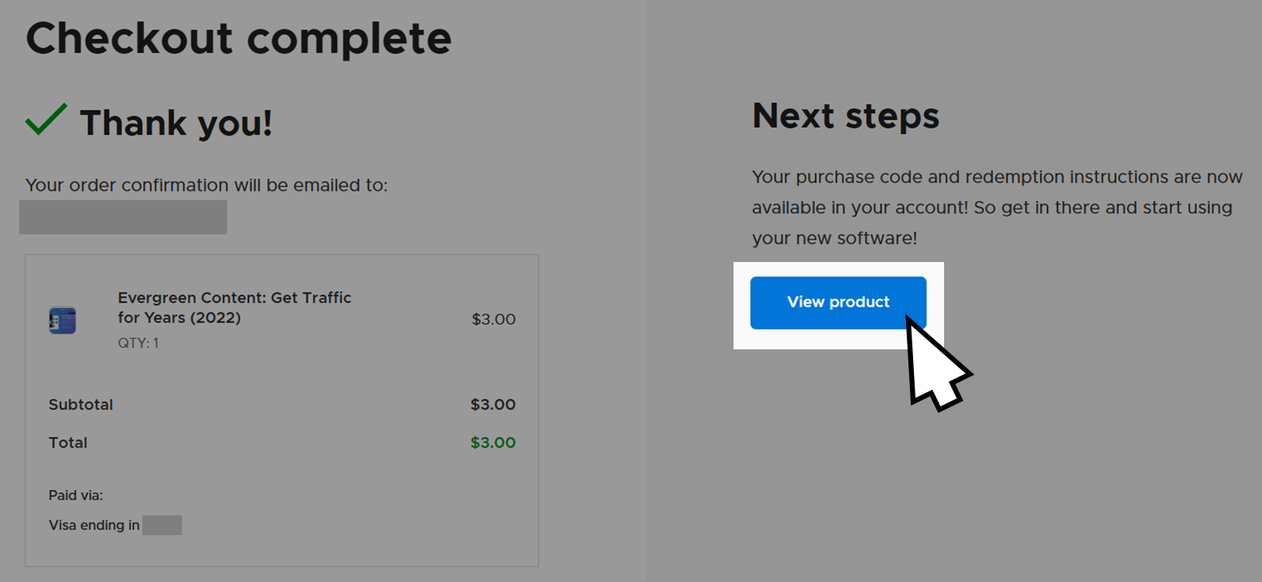This screenshot has width=1262, height=582.
Task: Click the Total label
Action: [x=68, y=442]
